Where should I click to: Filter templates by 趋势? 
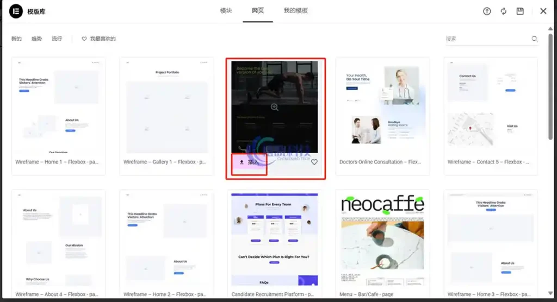pos(36,39)
